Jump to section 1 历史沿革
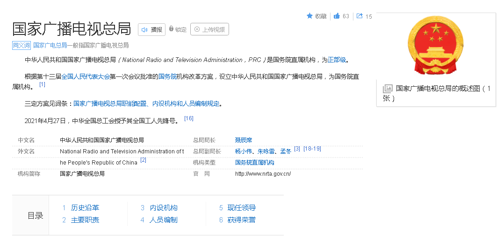The width and height of the screenshot is (503, 241). point(85,208)
